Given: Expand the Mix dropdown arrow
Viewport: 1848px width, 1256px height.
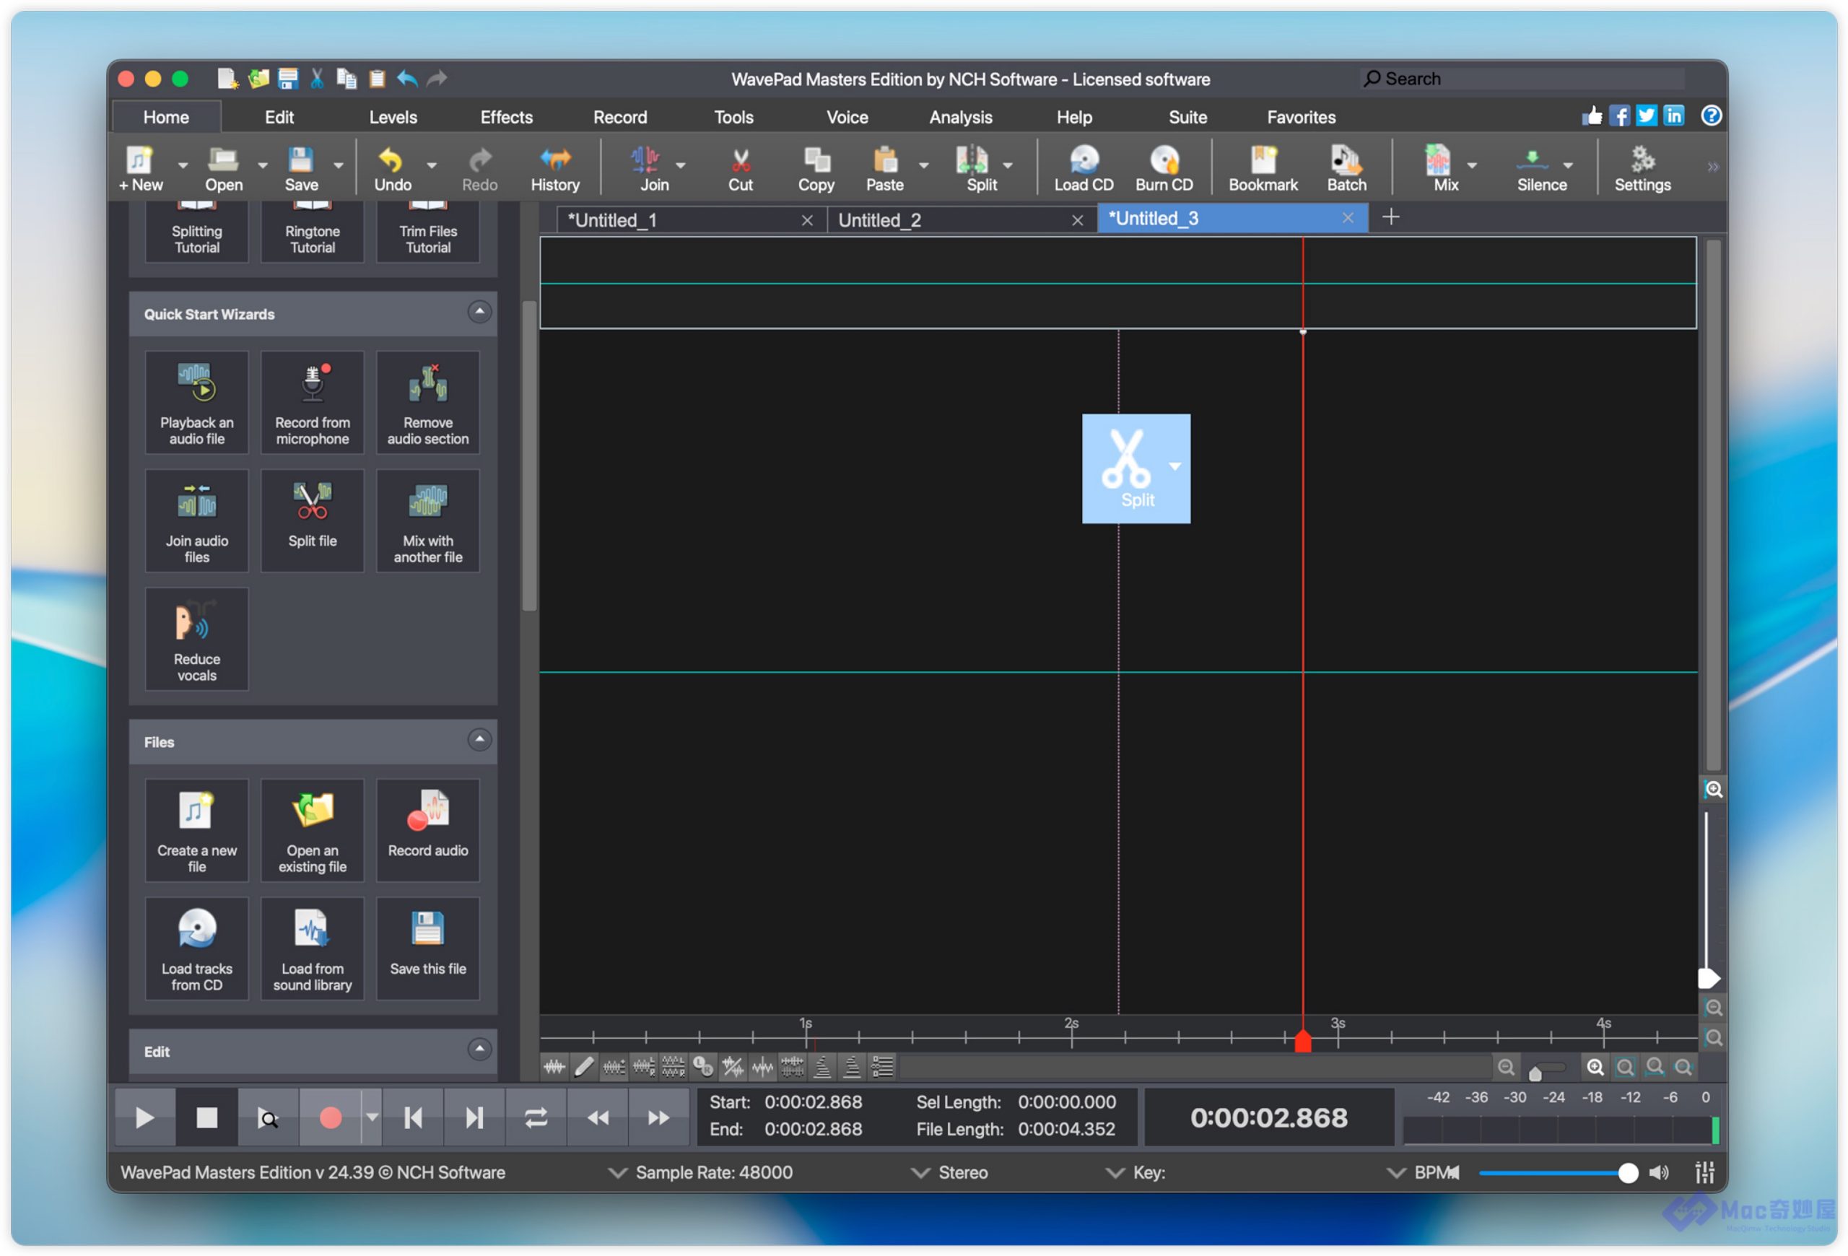Looking at the screenshot, I should tap(1472, 165).
